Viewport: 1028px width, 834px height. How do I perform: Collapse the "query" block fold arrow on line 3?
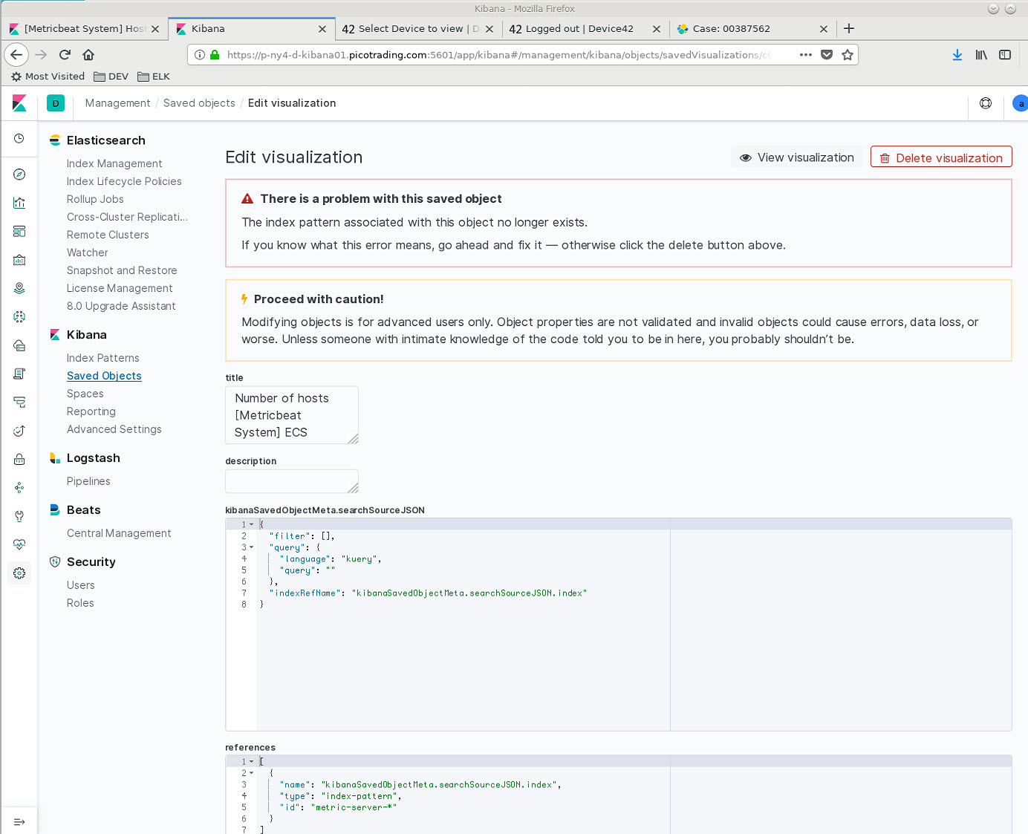252,547
